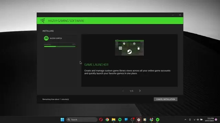Click the Razer Gaming Software title
Viewport: 220px width, 123px height.
point(66,21)
